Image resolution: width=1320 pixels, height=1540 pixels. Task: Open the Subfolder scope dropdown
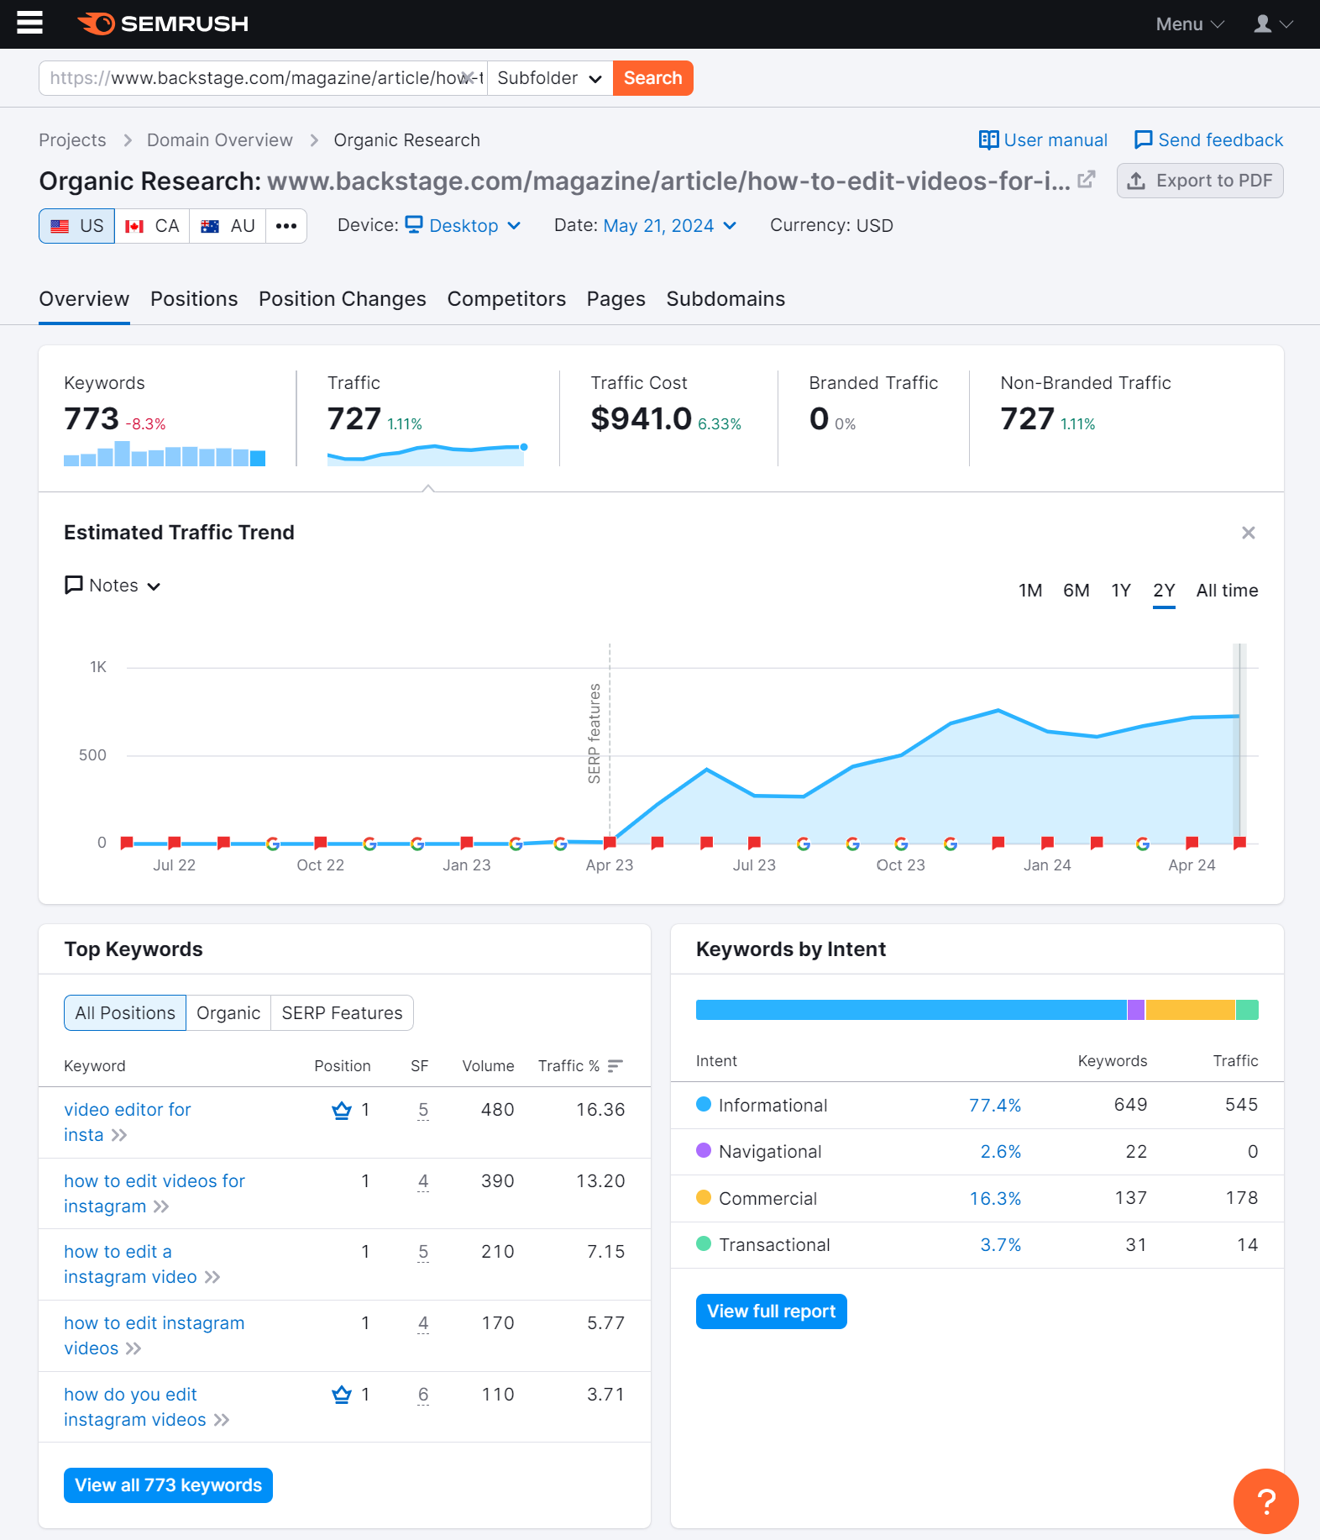point(550,78)
